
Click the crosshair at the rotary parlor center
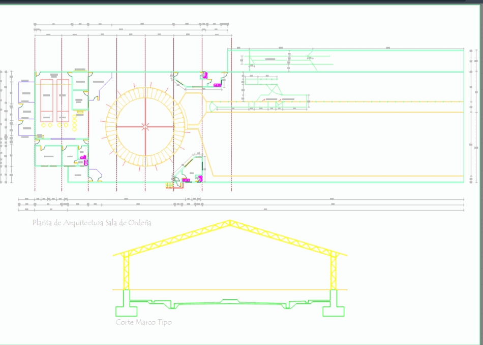(144, 127)
